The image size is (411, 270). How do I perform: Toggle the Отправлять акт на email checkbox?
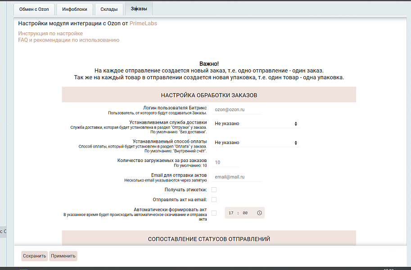tap(214, 200)
